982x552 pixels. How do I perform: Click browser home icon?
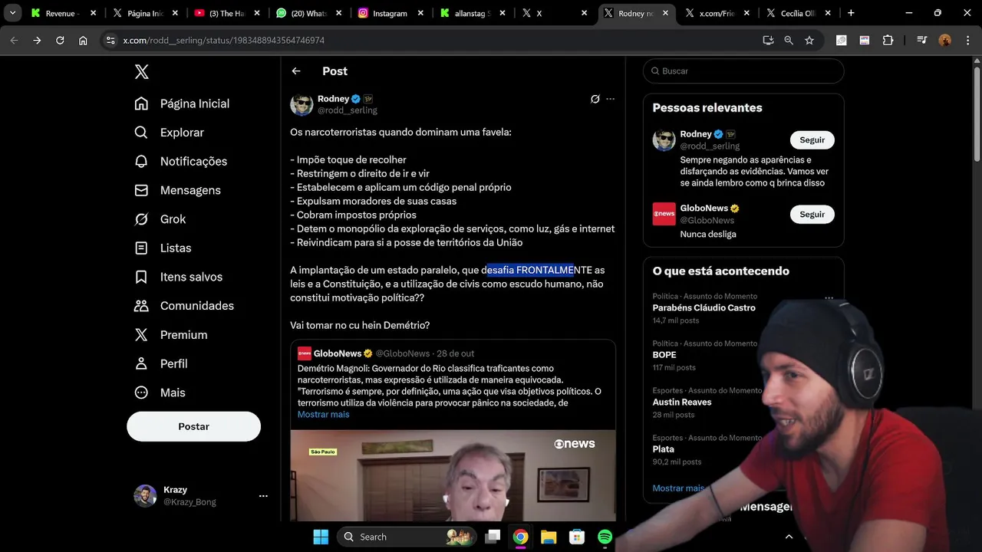point(83,40)
